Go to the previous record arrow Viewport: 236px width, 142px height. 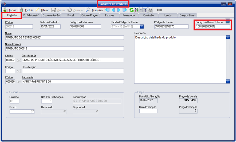pyautogui.click(x=113, y=10)
